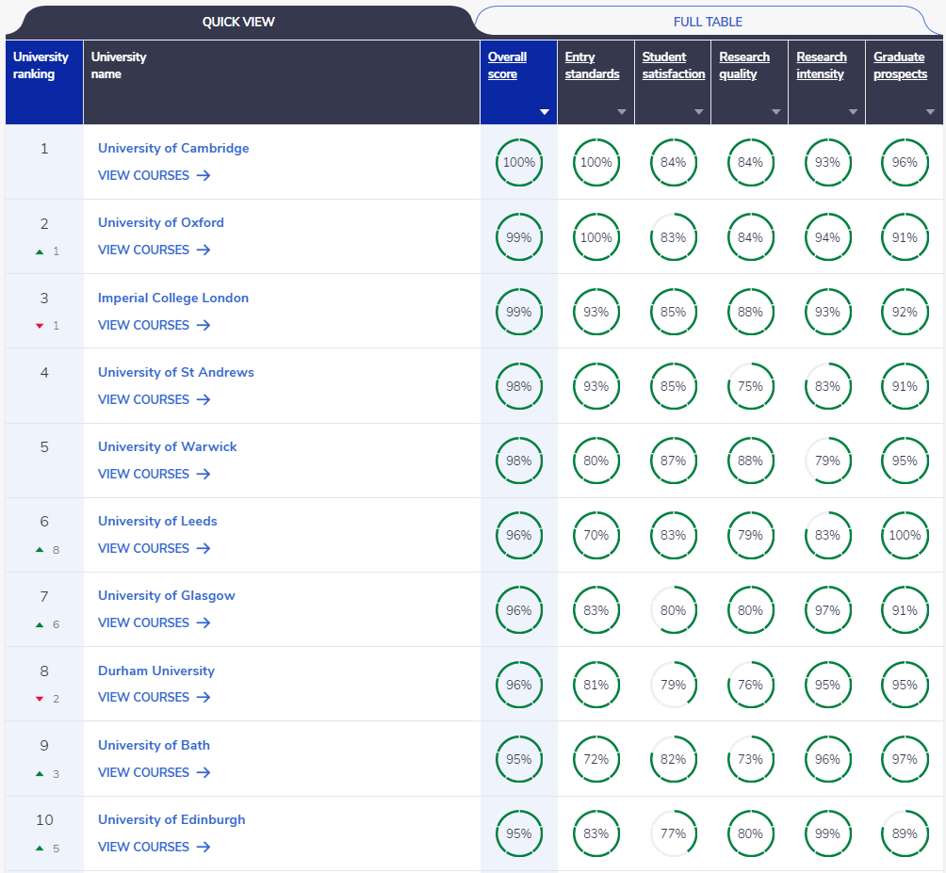
Task: Click Warwick's 87% student satisfaction circle
Action: click(x=673, y=461)
